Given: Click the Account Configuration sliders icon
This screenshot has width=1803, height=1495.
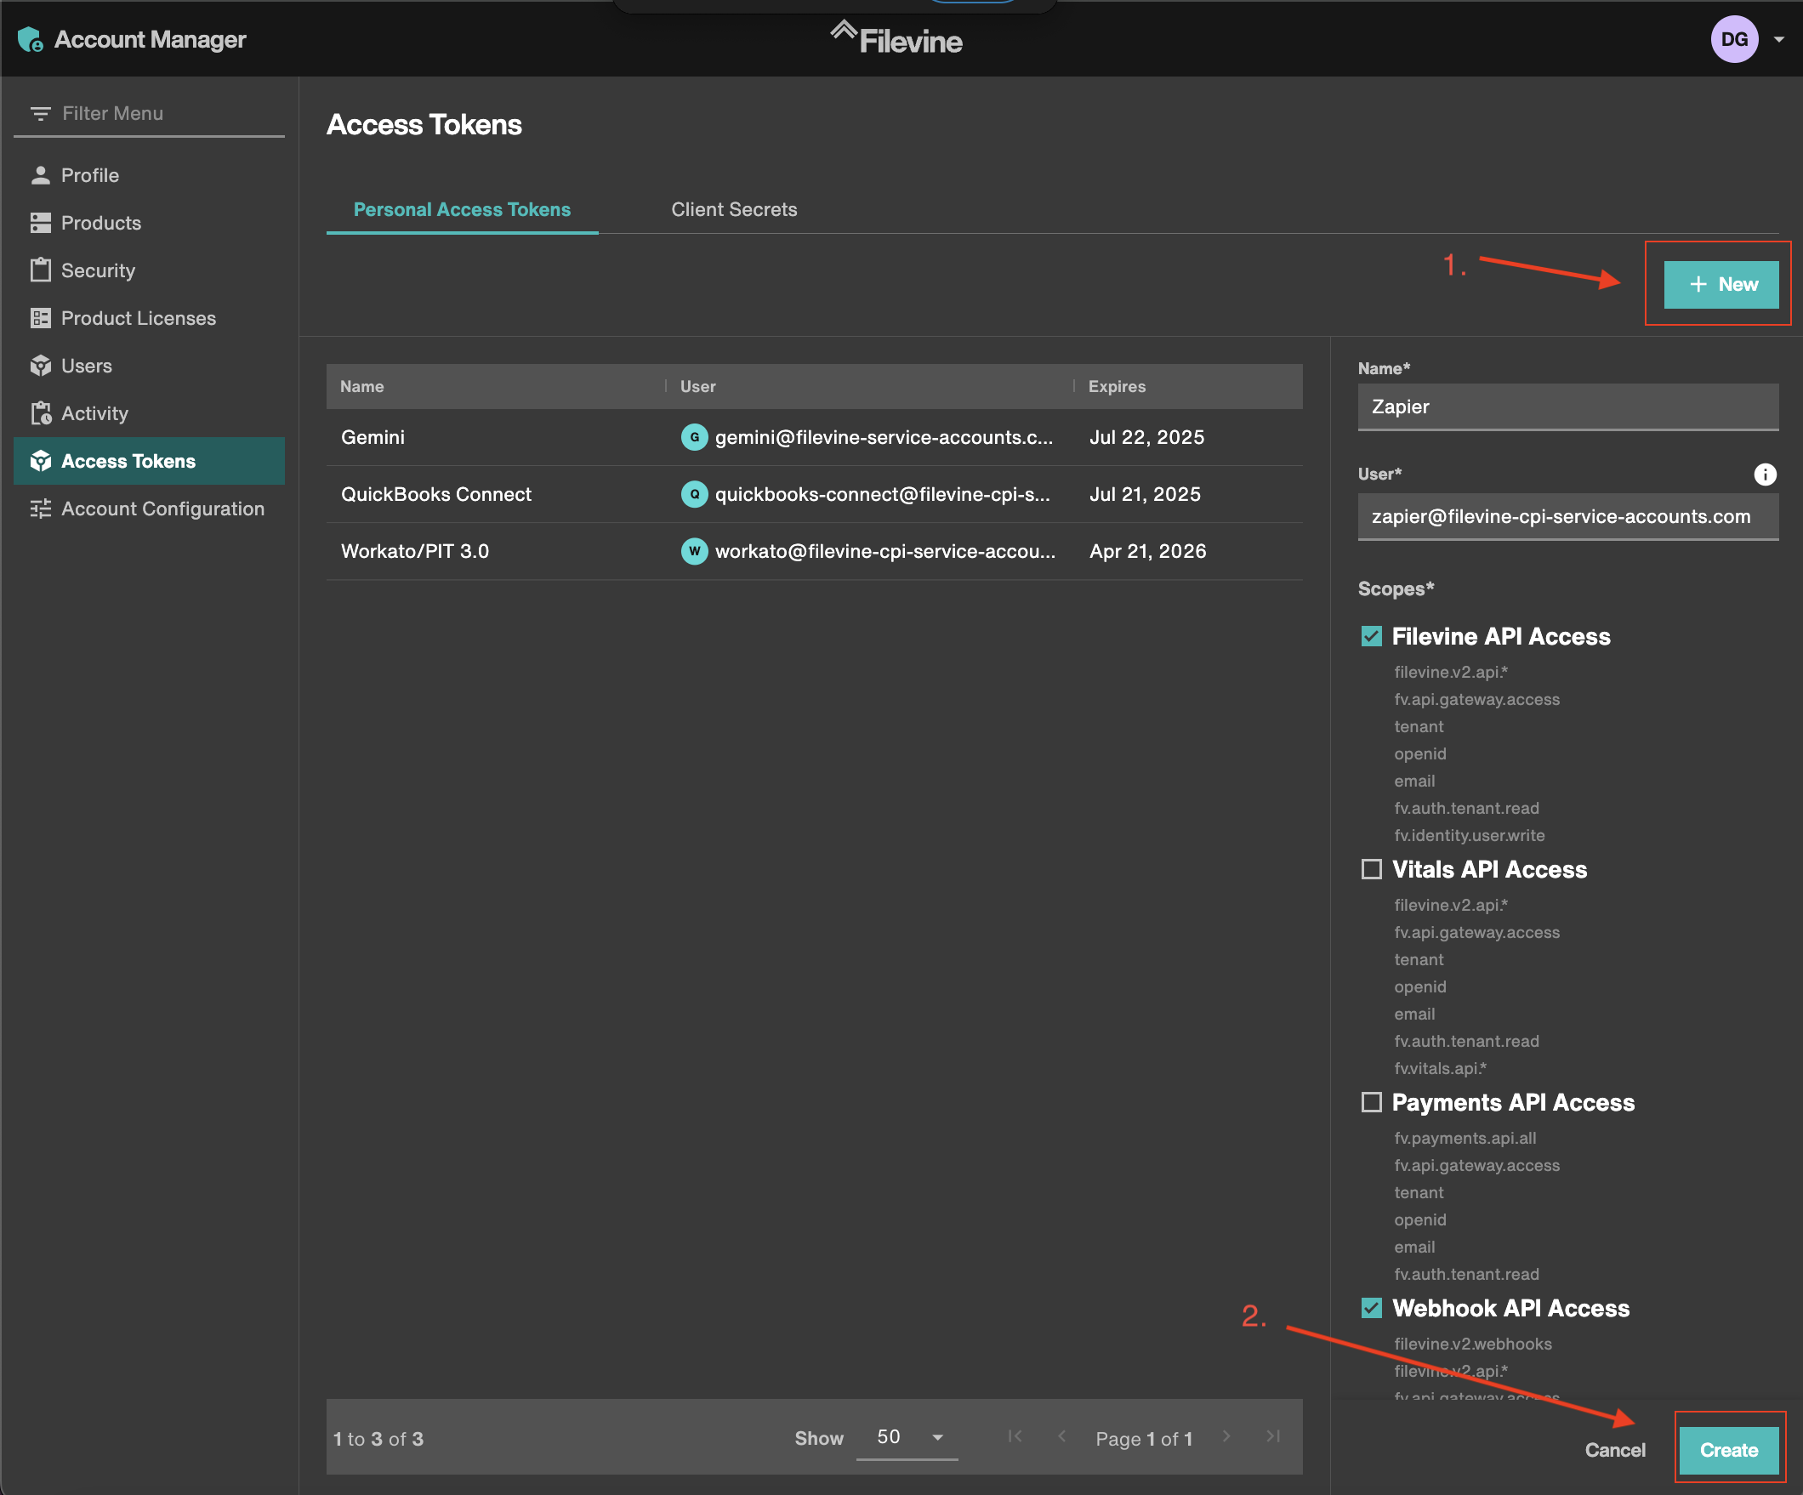Looking at the screenshot, I should click(40, 509).
